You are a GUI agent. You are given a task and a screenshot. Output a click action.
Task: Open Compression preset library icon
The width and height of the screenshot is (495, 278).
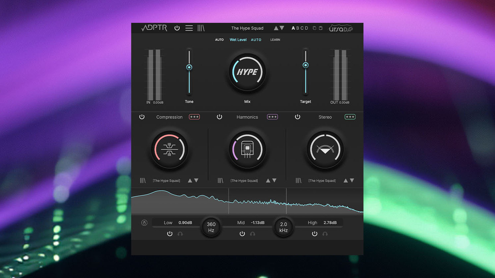pos(143,180)
